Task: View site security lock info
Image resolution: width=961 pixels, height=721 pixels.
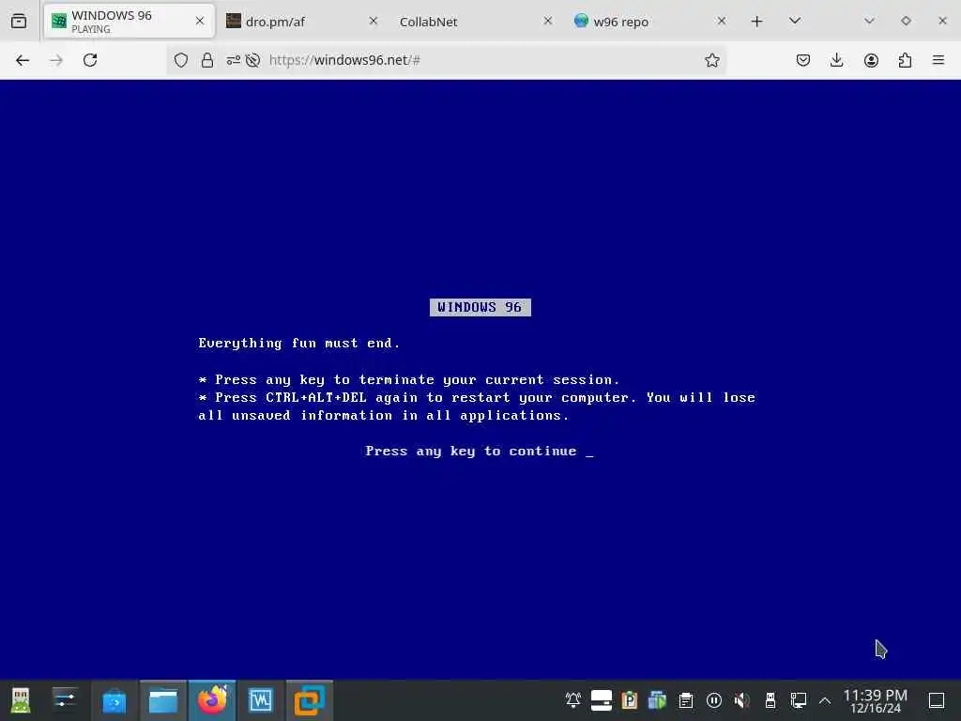Action: (x=207, y=60)
